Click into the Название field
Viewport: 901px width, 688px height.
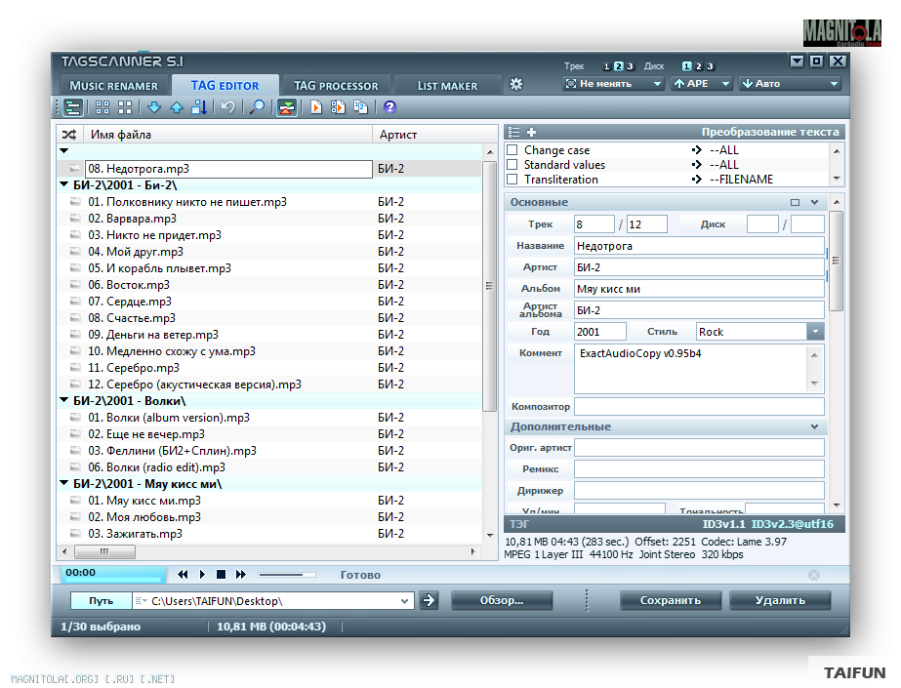(699, 246)
